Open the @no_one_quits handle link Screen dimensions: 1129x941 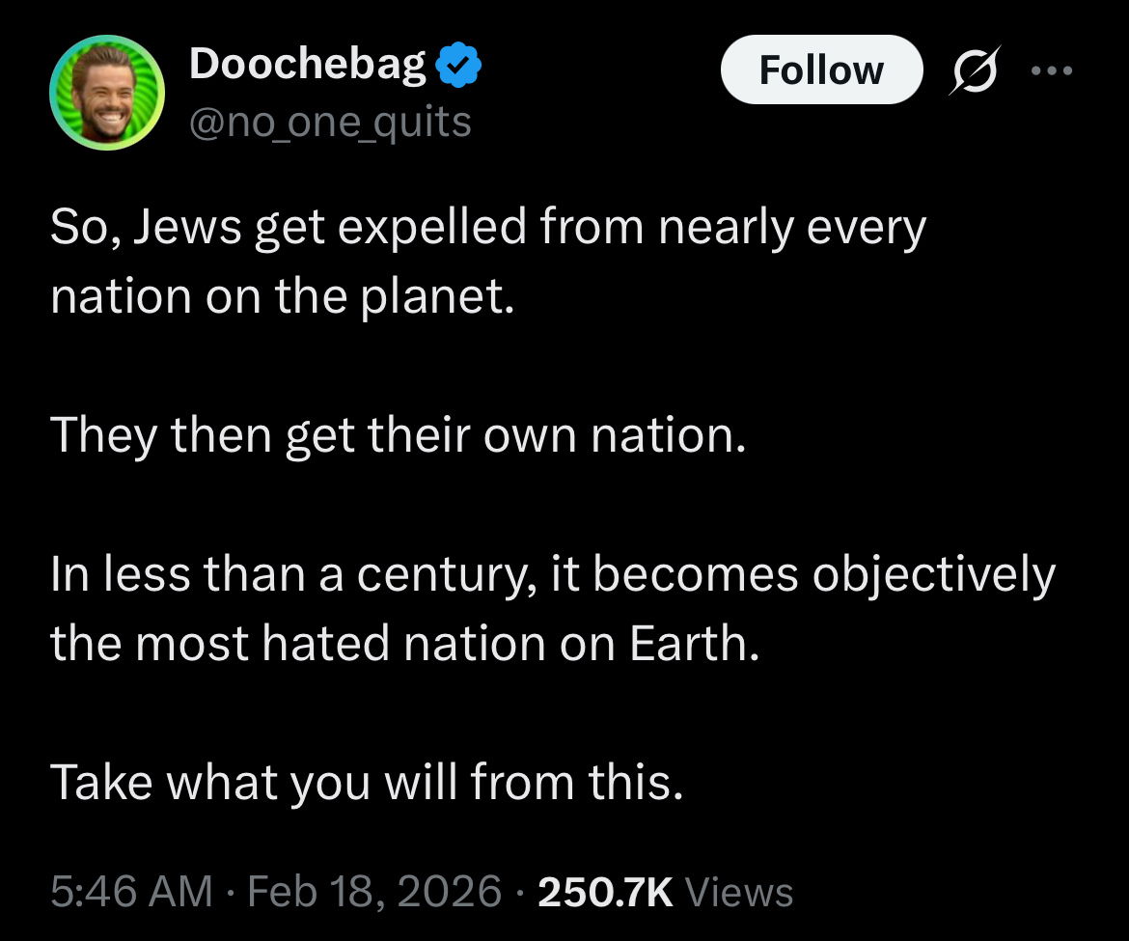pyautogui.click(x=330, y=123)
